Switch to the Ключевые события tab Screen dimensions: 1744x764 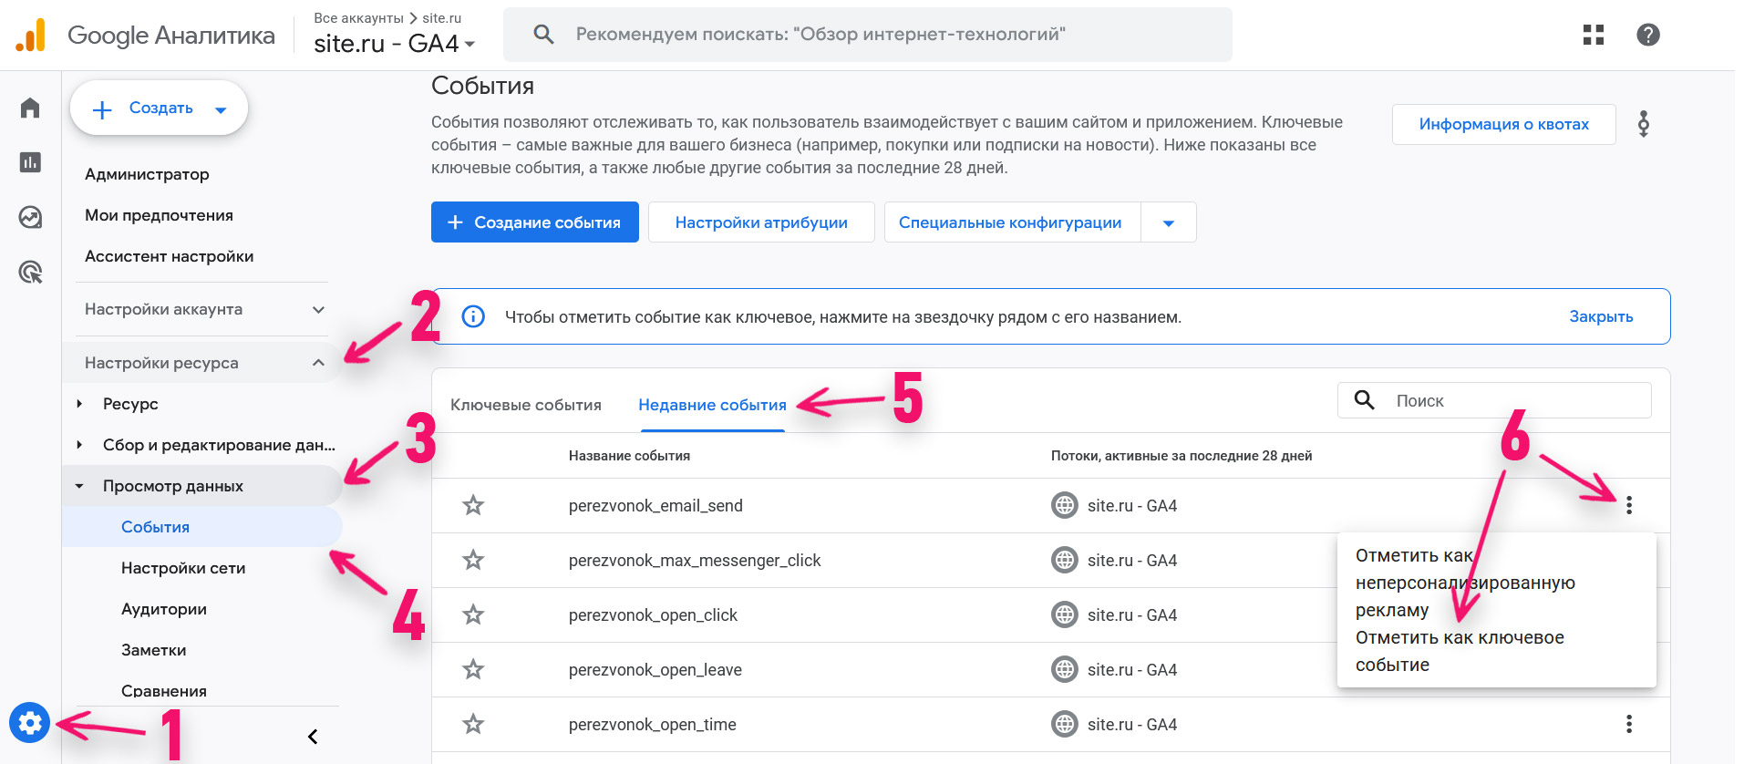pos(525,404)
